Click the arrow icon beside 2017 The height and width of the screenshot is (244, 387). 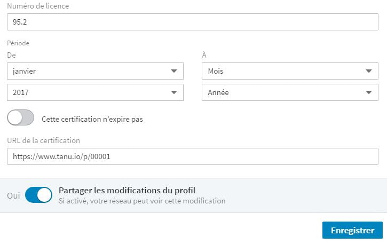174,92
